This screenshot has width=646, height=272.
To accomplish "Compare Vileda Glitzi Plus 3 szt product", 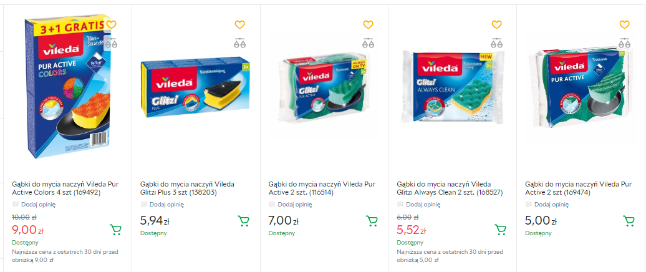I will (239, 44).
